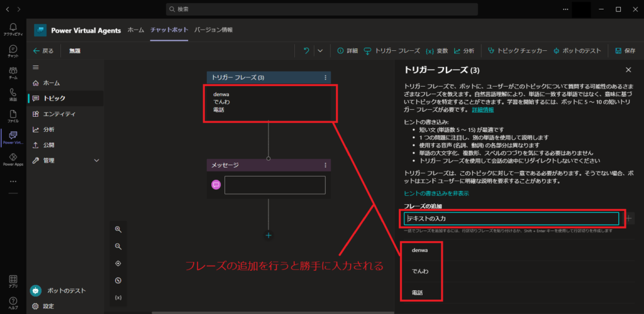Viewport: 644px width, 314px height.
Task: Open the Files icon in rail
Action: click(13, 116)
